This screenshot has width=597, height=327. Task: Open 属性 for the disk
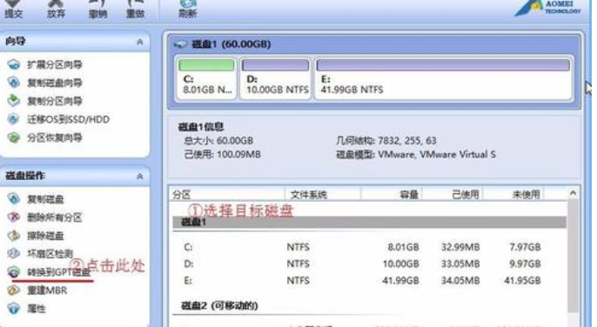click(37, 309)
